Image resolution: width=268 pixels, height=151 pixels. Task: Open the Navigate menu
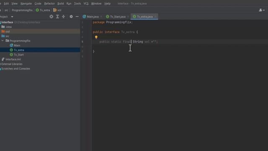(26, 4)
